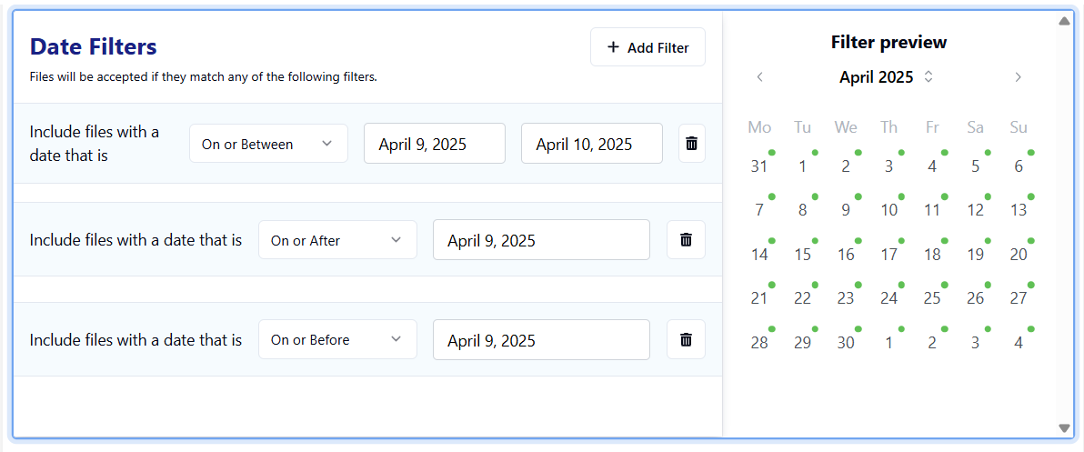
Task: Select April 30 in the calendar
Action: click(846, 343)
